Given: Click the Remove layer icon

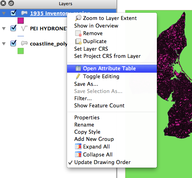Looking at the screenshot, I should click(x=78, y=33).
